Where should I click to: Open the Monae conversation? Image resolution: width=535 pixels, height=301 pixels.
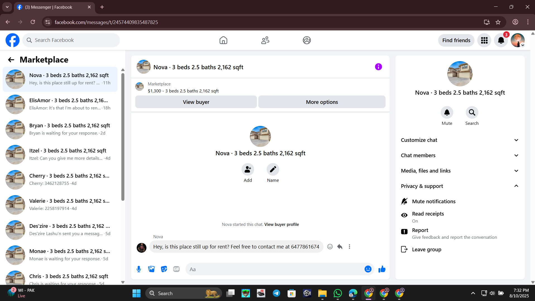60,255
